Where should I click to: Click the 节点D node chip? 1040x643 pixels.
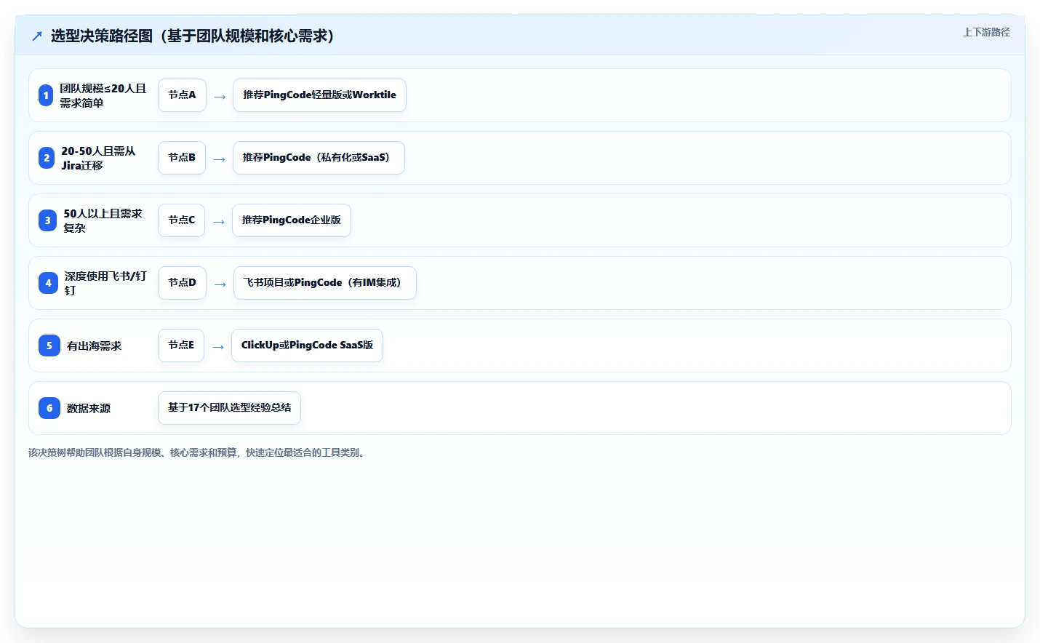tap(182, 283)
